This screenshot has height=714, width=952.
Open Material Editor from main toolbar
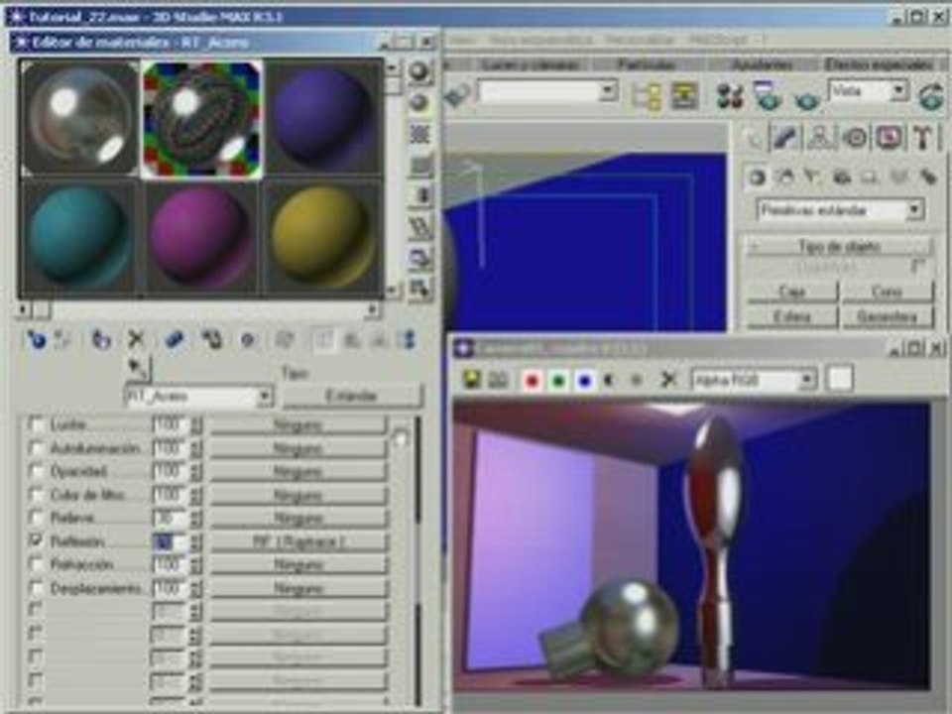(731, 95)
